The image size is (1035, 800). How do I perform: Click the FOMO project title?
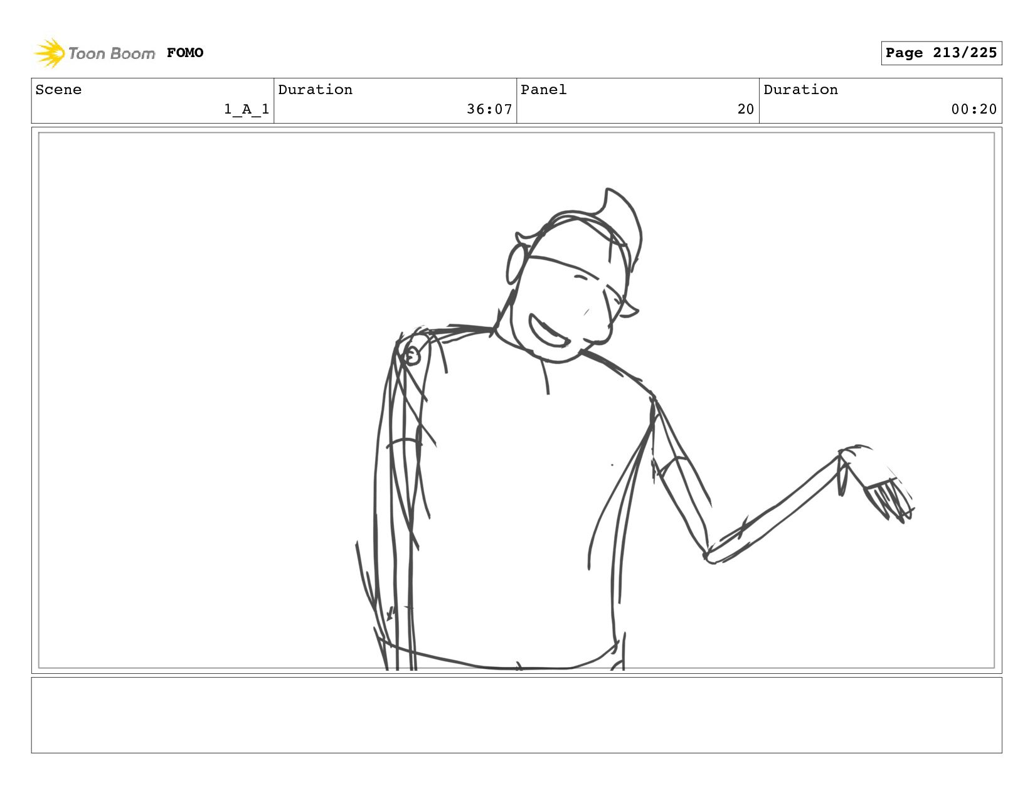185,53
